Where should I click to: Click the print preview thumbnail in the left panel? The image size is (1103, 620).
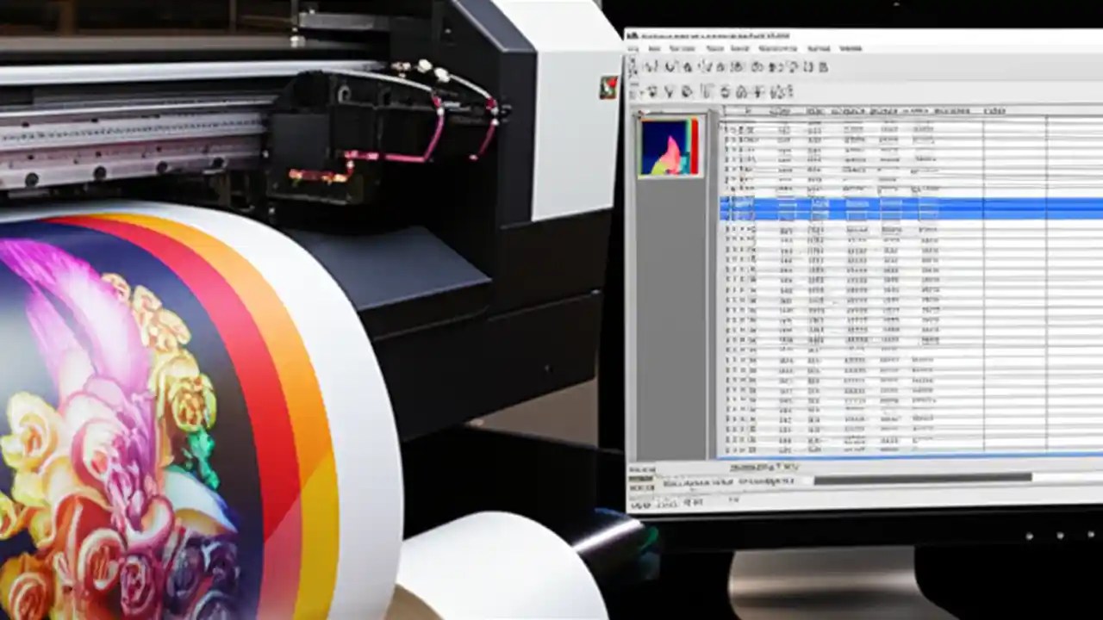[665, 146]
